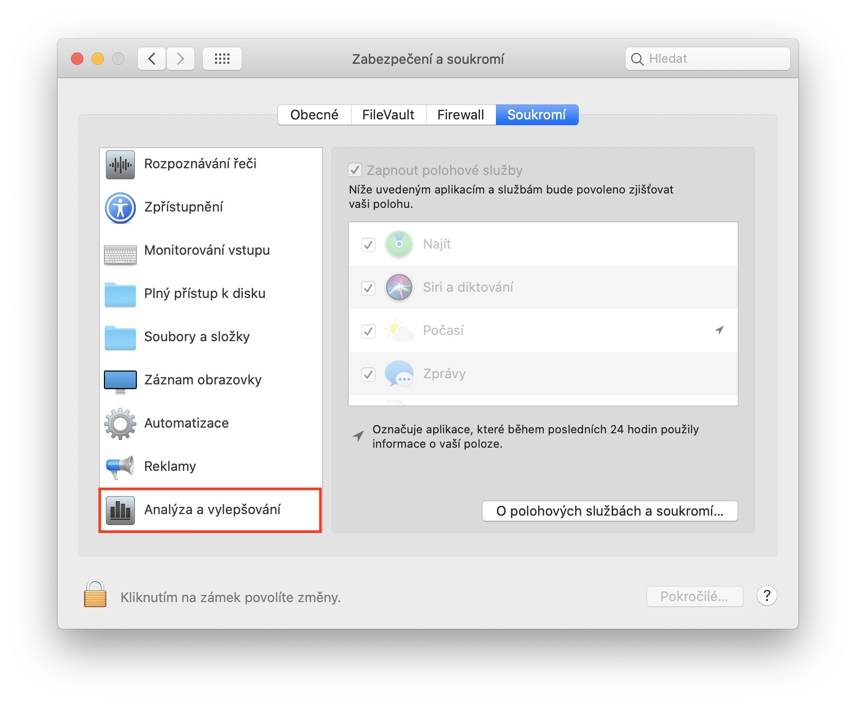Select Analýza a vylepšování category
This screenshot has height=705, width=856.
[211, 510]
